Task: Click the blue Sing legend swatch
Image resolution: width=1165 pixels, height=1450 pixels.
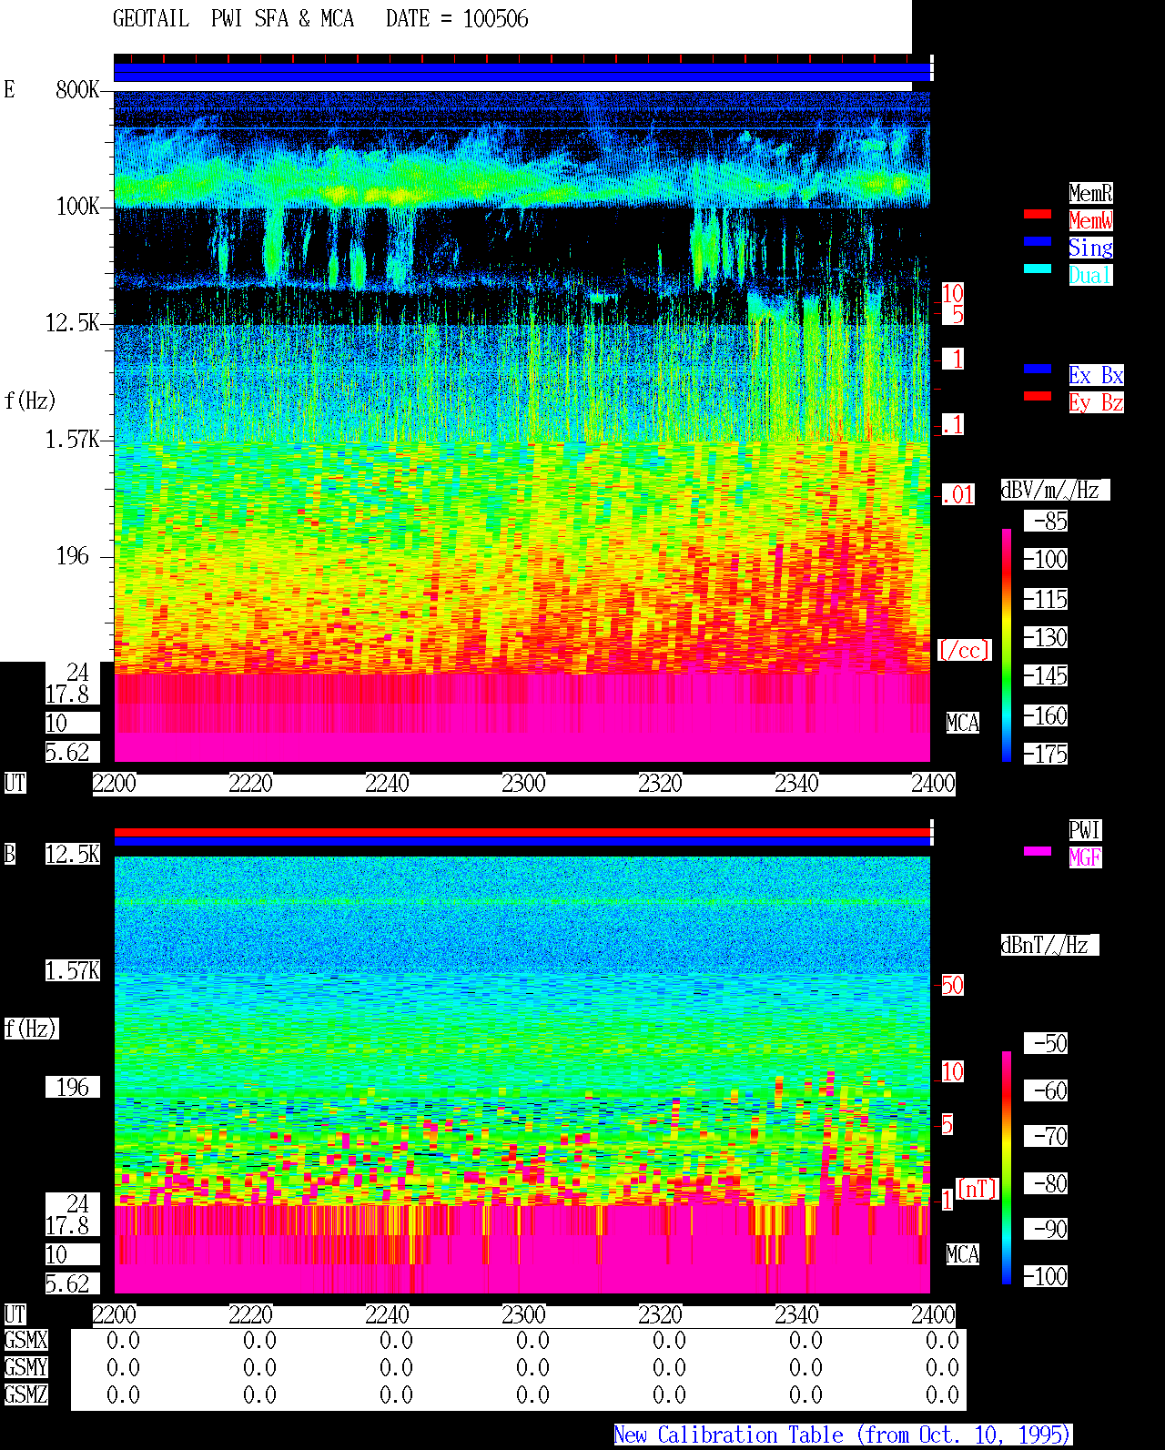Action: click(1038, 241)
